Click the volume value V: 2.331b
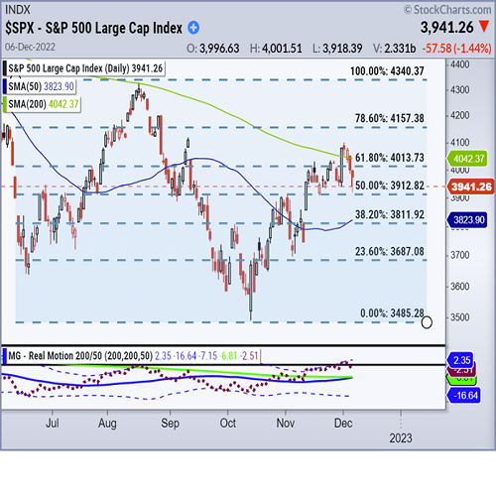The width and height of the screenshot is (496, 496). [x=394, y=49]
